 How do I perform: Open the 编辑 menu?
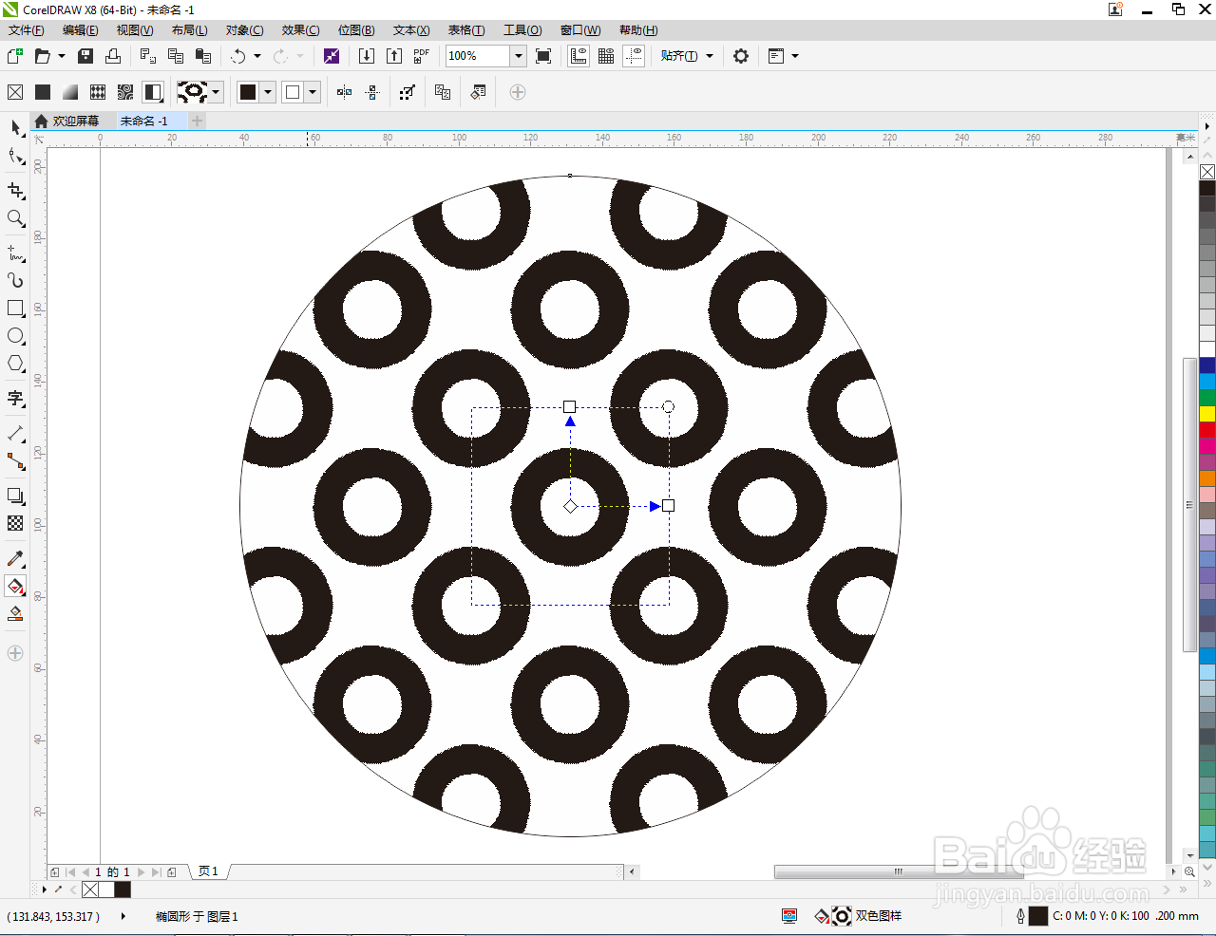pyautogui.click(x=80, y=30)
